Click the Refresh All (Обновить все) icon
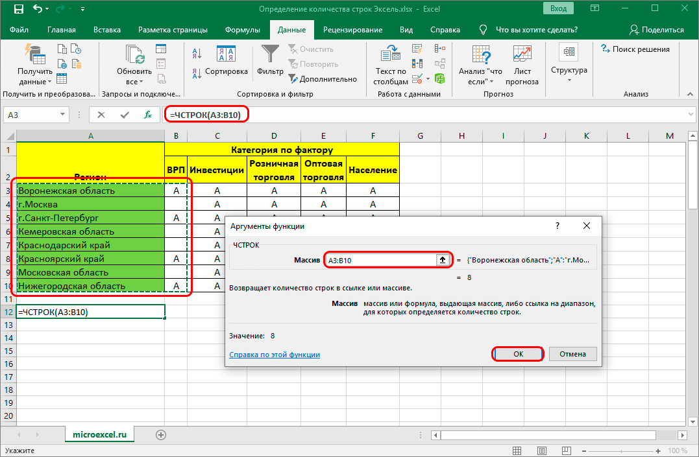This screenshot has height=457, width=699. pyautogui.click(x=134, y=54)
